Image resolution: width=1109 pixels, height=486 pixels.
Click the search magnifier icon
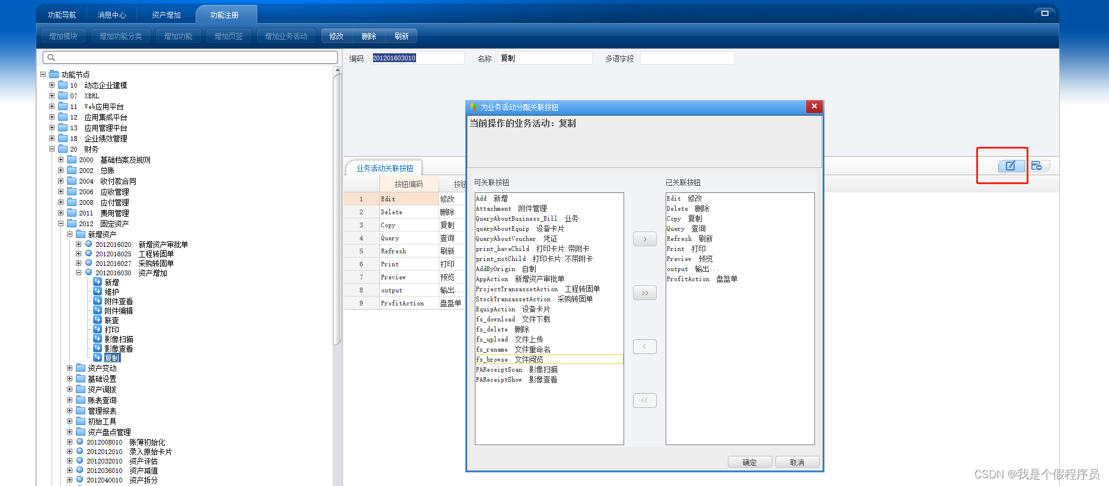(x=51, y=57)
